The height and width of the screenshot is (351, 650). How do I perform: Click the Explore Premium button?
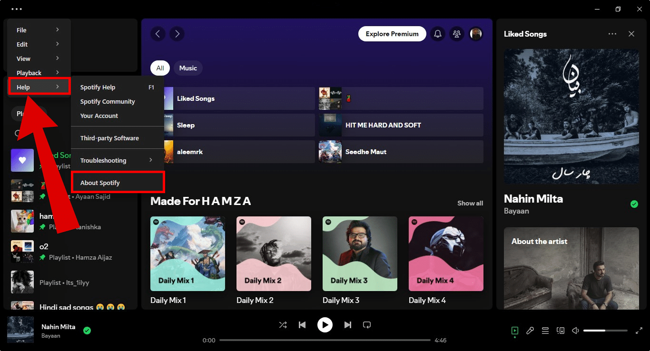[392, 34]
